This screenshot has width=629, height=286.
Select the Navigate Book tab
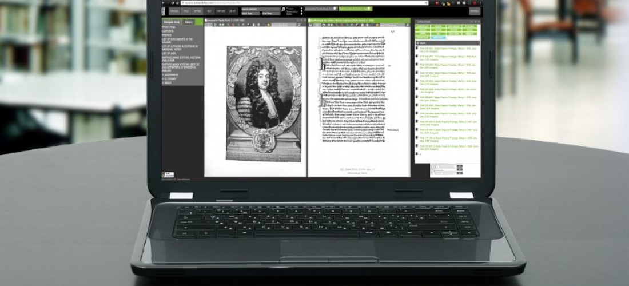click(172, 22)
